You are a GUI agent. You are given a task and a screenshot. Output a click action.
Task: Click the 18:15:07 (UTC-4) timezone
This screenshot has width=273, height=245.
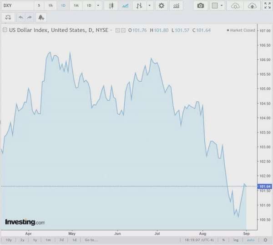coord(199,240)
